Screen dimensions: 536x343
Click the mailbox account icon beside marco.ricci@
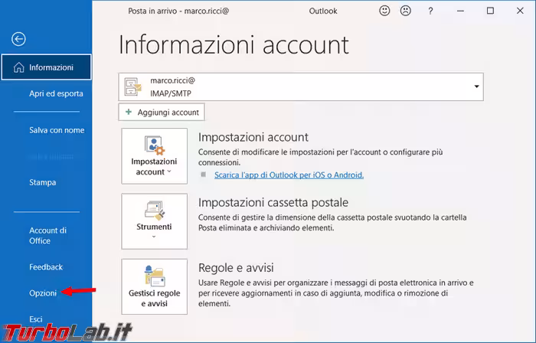[x=132, y=87]
